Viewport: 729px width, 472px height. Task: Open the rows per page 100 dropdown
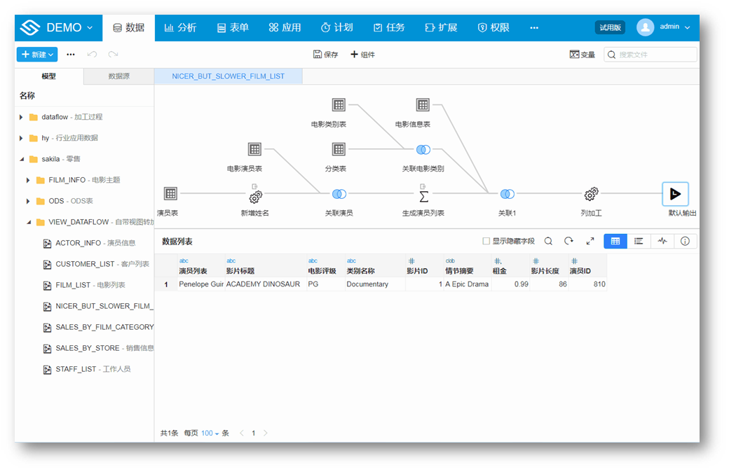click(210, 433)
